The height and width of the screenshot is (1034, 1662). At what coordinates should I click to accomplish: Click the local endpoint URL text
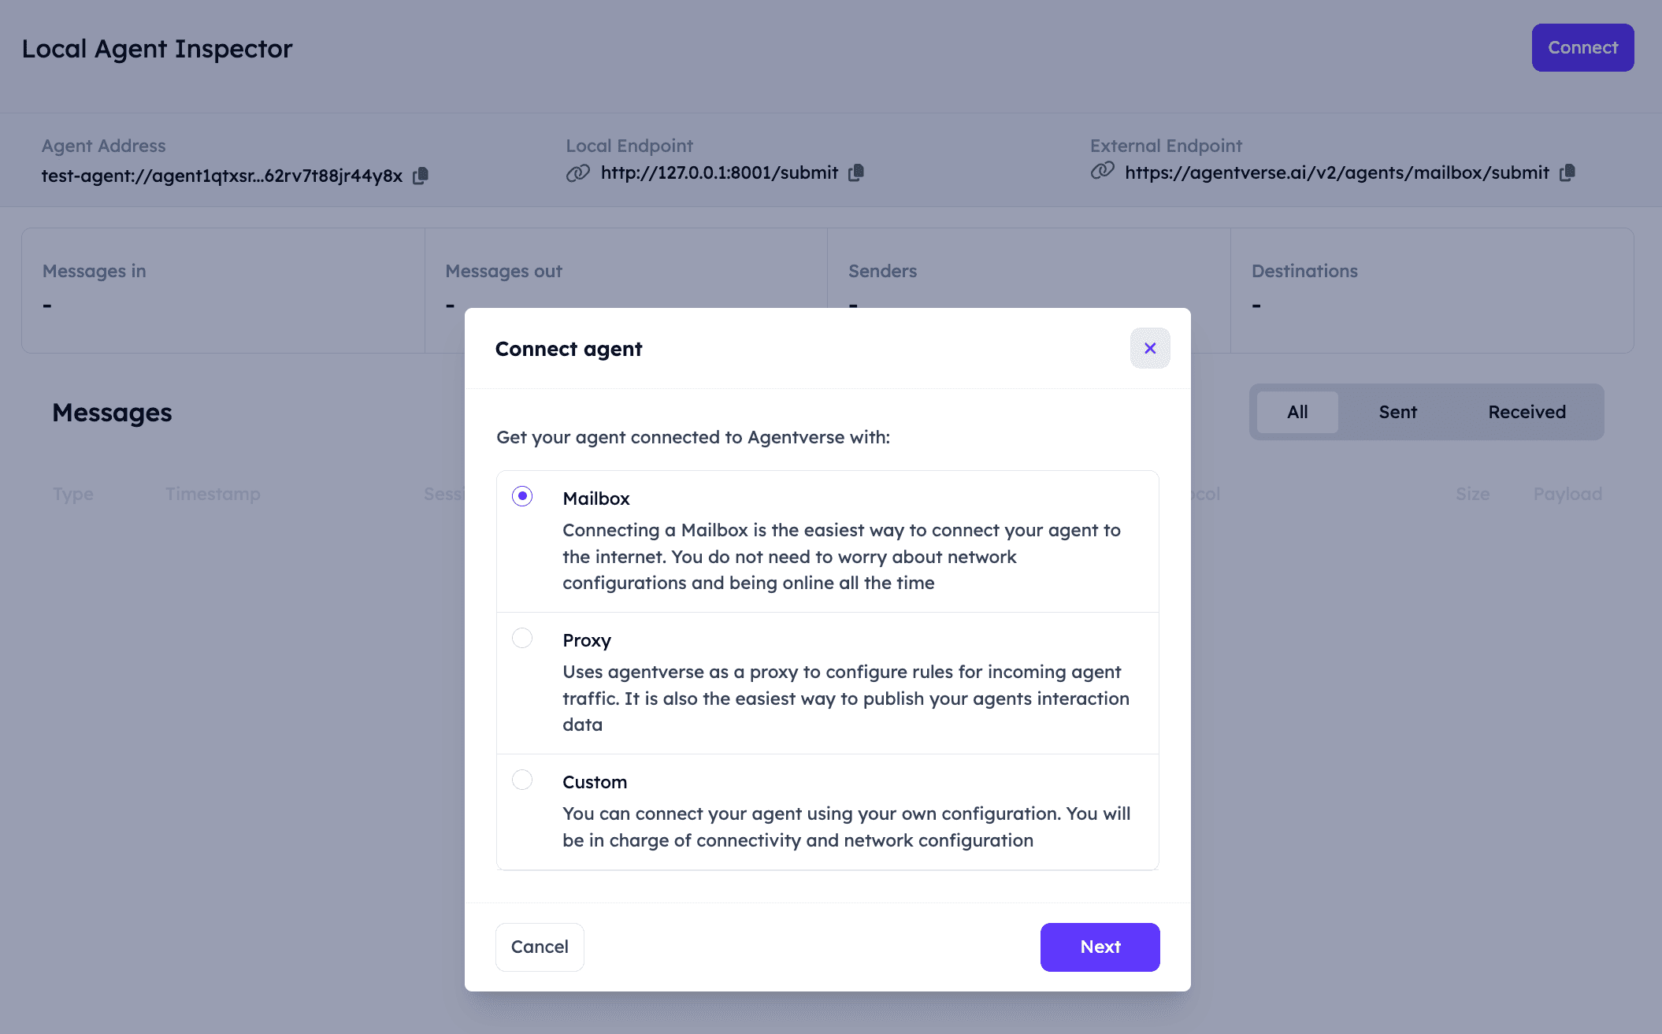pos(719,172)
